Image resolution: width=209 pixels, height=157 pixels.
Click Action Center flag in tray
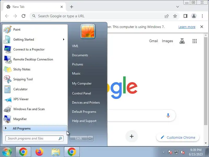[170, 152]
